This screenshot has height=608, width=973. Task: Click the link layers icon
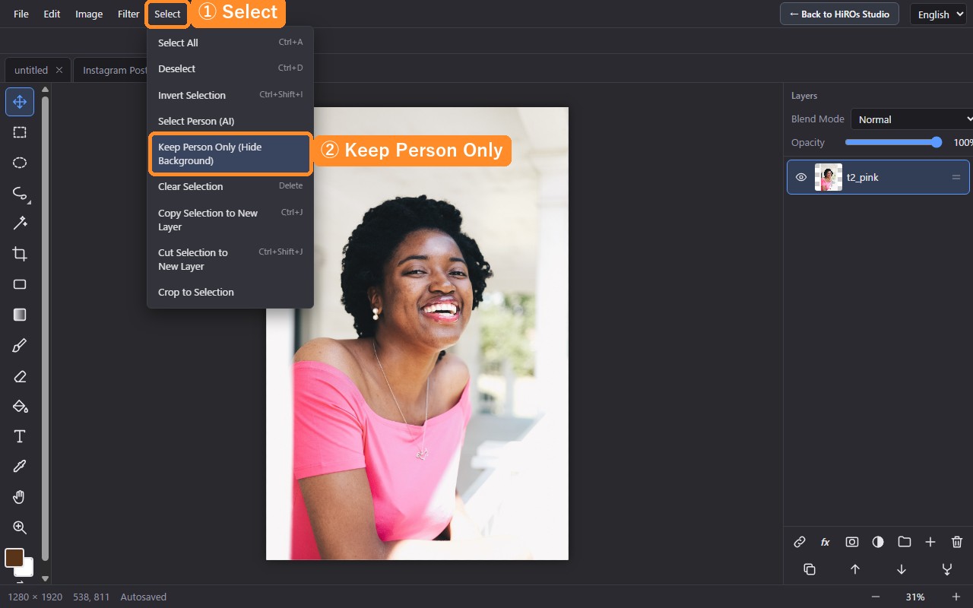[x=800, y=542]
